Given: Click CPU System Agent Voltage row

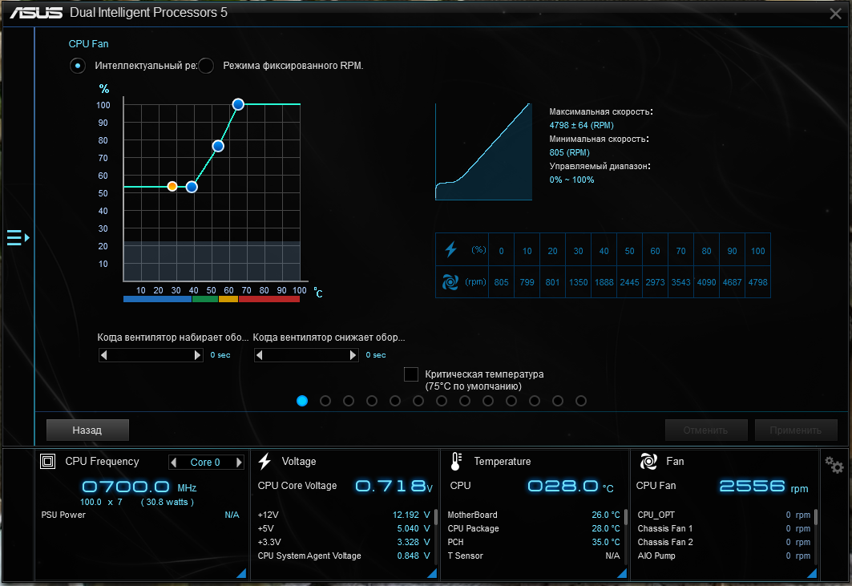Looking at the screenshot, I should pos(343,556).
